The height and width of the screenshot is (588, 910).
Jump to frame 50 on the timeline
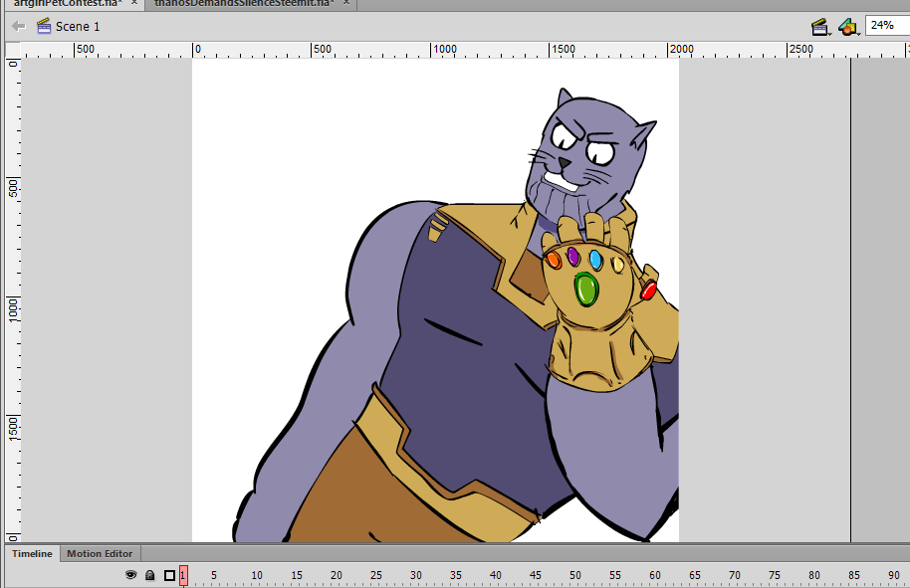click(x=575, y=575)
